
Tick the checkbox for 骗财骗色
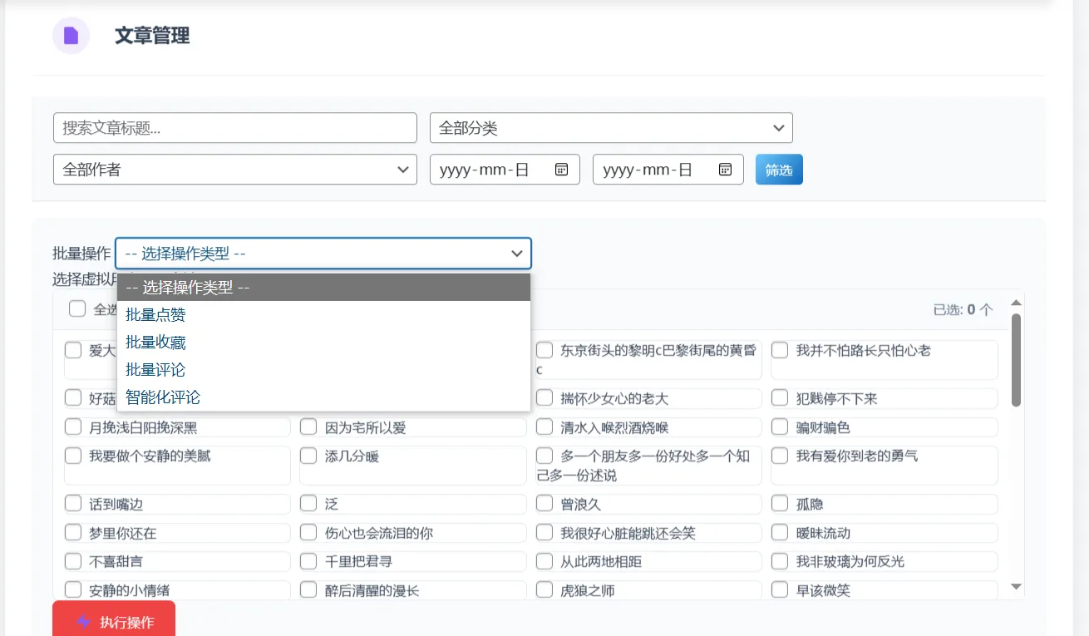pyautogui.click(x=780, y=427)
